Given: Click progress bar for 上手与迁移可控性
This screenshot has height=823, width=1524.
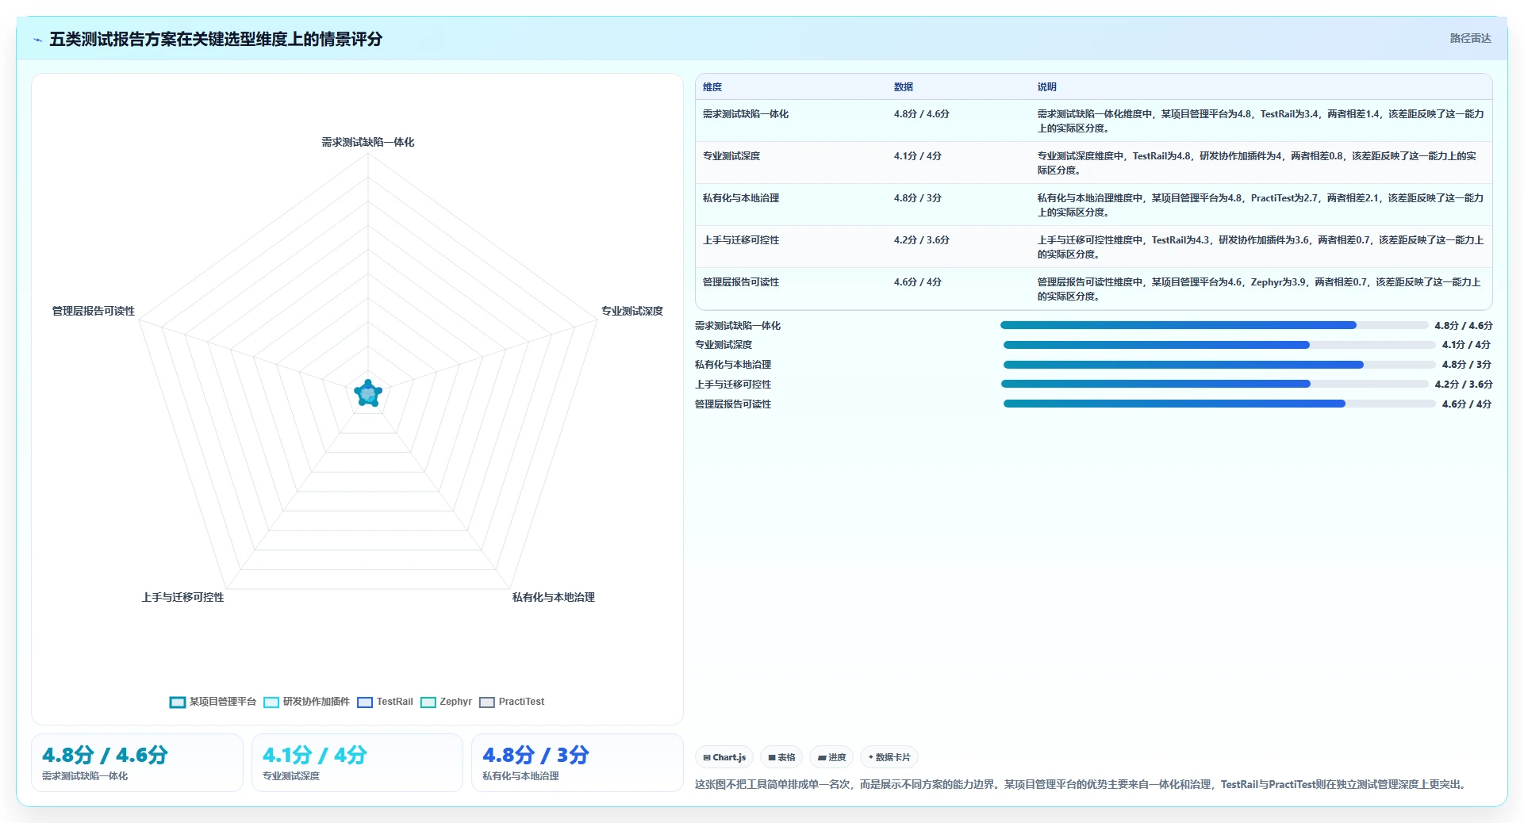Looking at the screenshot, I should coord(1215,384).
